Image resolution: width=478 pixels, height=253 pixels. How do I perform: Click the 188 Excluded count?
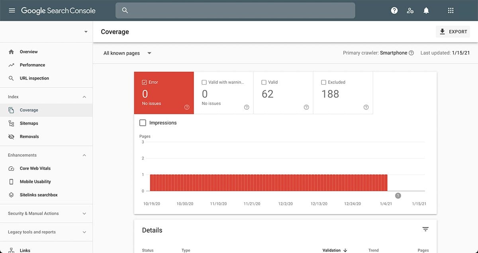click(x=330, y=94)
